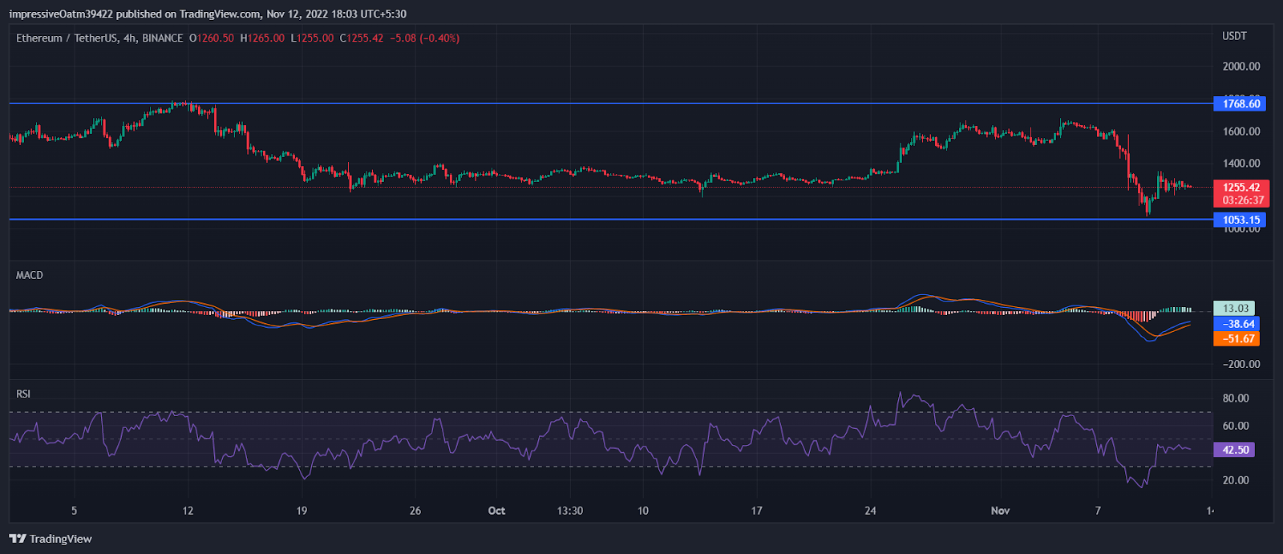Select the 1053.15 support price label
The width and height of the screenshot is (1283, 554).
[x=1240, y=220]
